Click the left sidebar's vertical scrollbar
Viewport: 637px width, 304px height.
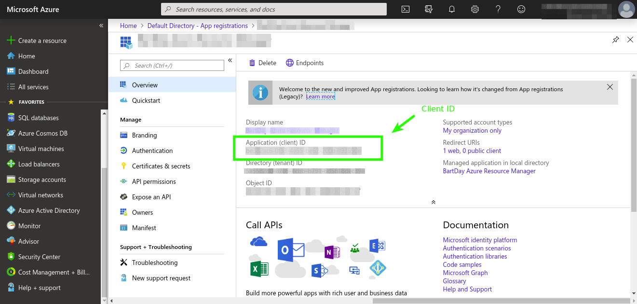pos(105,232)
